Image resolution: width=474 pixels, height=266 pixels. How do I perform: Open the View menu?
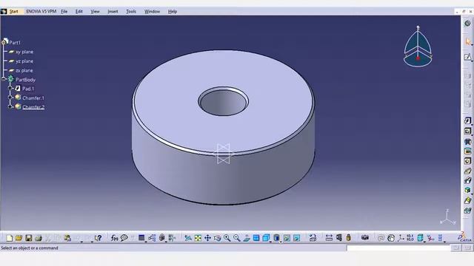pyautogui.click(x=95, y=12)
